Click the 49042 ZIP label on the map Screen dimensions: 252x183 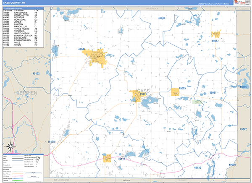pyautogui.click(x=243, y=129)
